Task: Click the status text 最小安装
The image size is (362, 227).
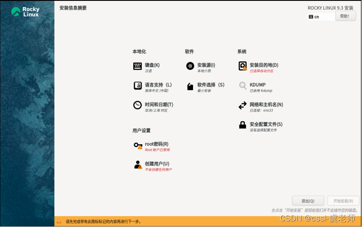Action: 204,91
